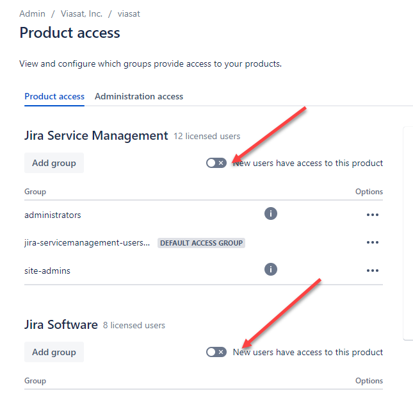Open options for jira-servicemanagement-users group
This screenshot has width=413, height=393.
coord(373,242)
